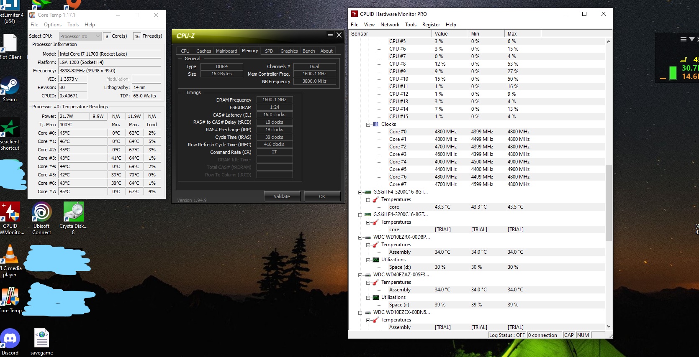Screen dimensions: 699x357
Task: Select the CrystalDiskInfo 8 desktop icon
Action: [x=73, y=218]
